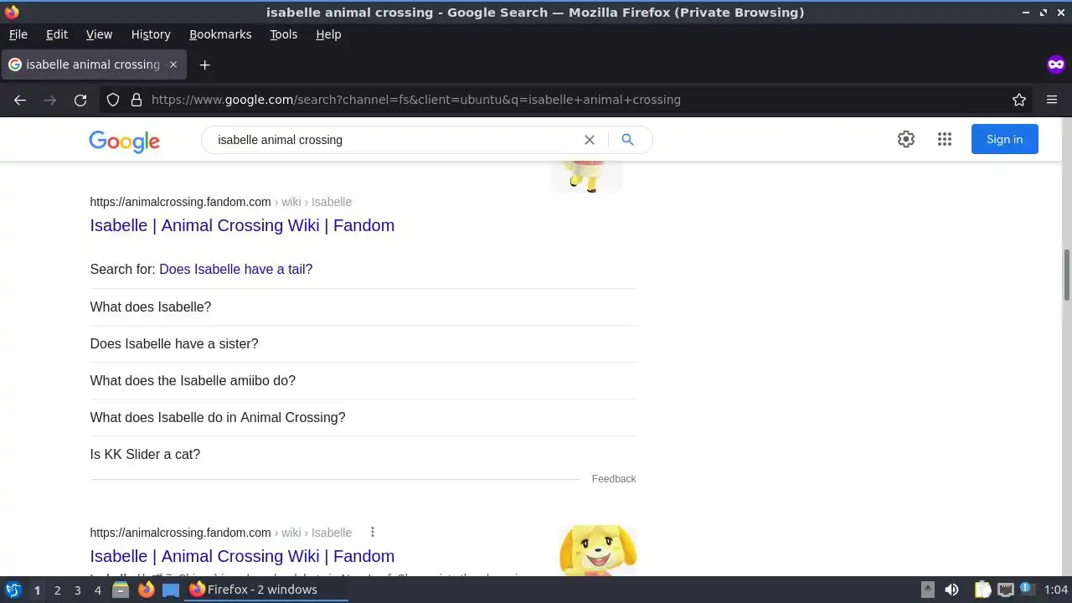Expand What does the Isabelle amiibo do?

(x=363, y=380)
